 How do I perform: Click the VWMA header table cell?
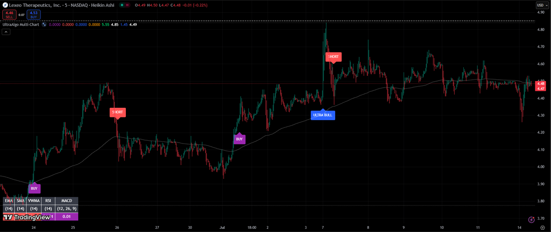click(34, 201)
